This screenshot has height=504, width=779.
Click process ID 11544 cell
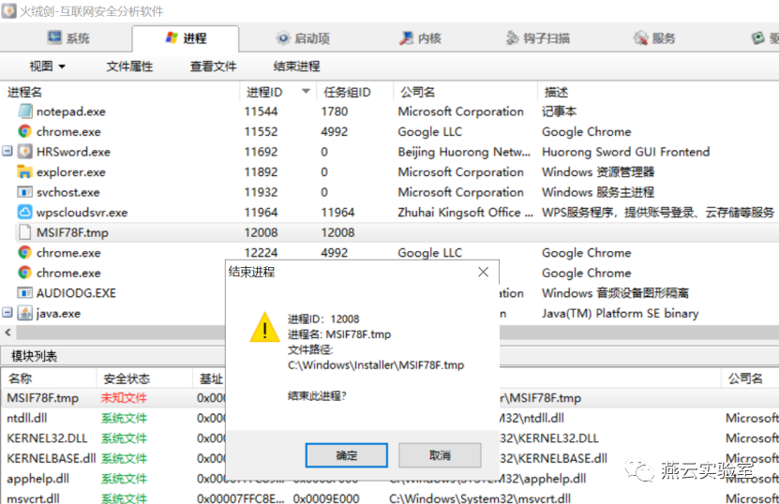point(261,111)
